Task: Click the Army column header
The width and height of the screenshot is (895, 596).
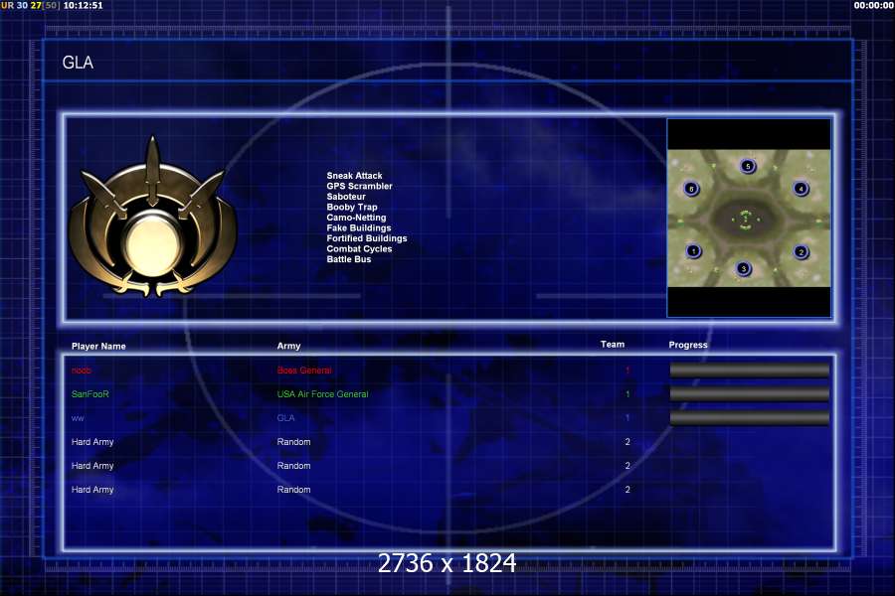Action: pos(288,347)
